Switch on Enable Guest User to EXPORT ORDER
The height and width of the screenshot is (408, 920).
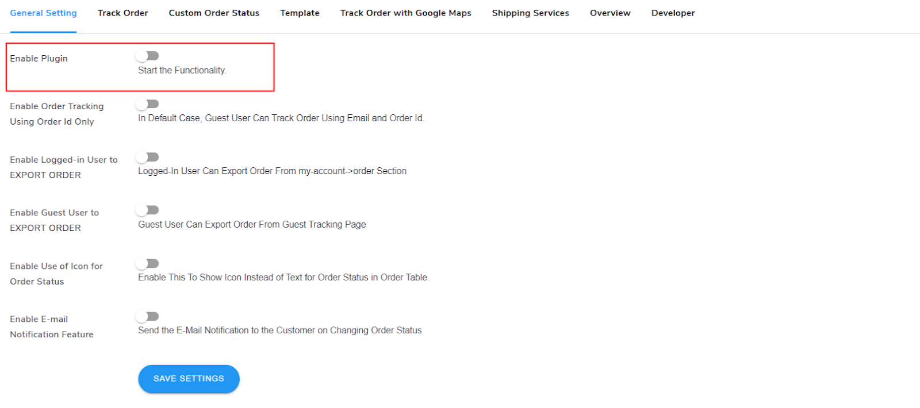tap(147, 210)
